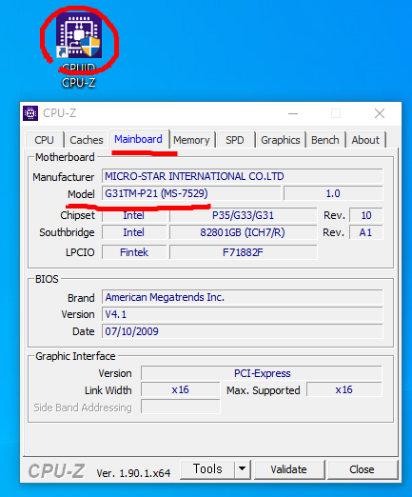
Task: Click the model revision value 1.0
Action: pos(333,193)
